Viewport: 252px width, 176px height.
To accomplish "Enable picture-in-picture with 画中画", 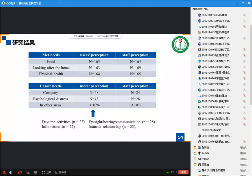I will point(61,172).
